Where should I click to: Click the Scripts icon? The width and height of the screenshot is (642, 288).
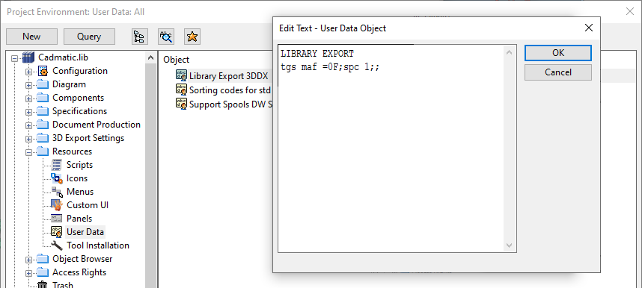(57, 165)
